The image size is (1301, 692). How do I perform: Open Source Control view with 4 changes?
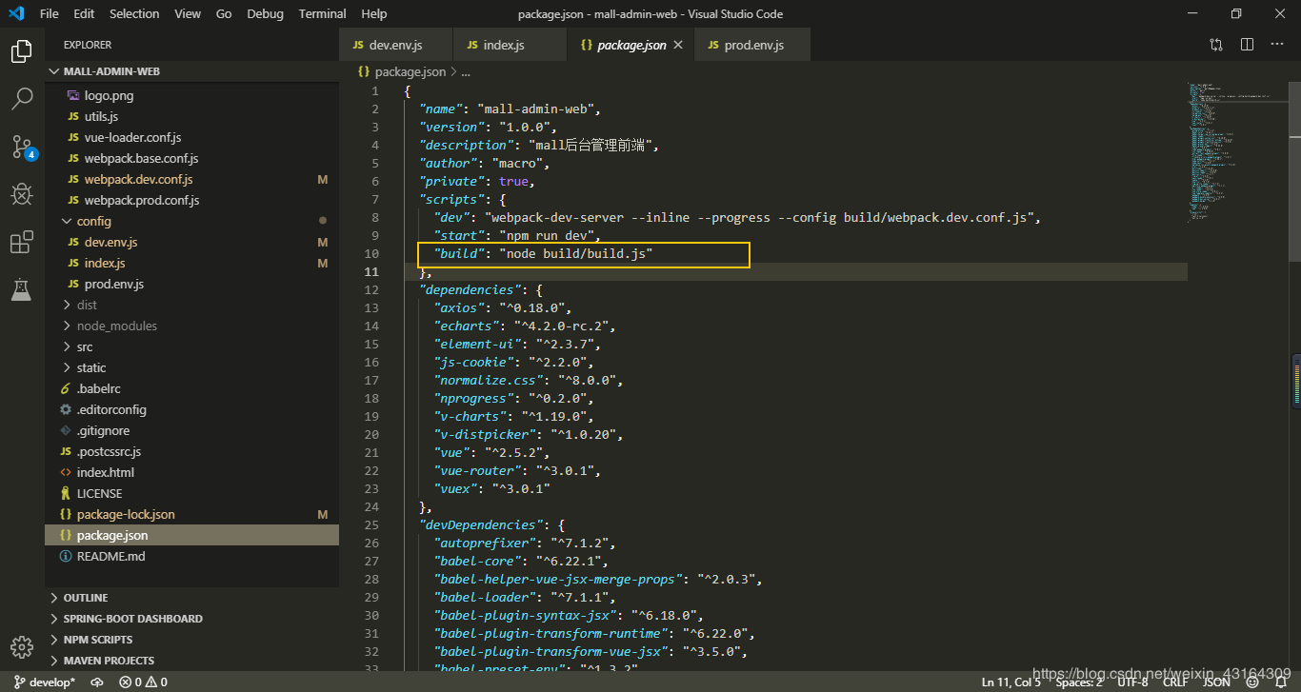click(x=23, y=147)
